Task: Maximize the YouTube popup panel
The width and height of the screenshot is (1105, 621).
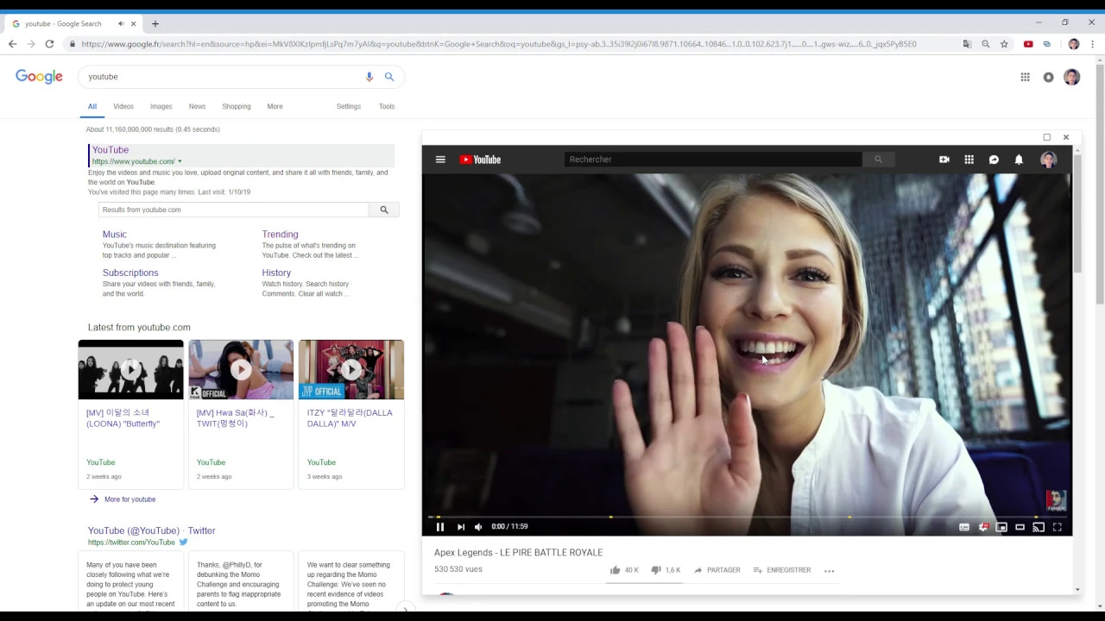Action: coord(1047,137)
